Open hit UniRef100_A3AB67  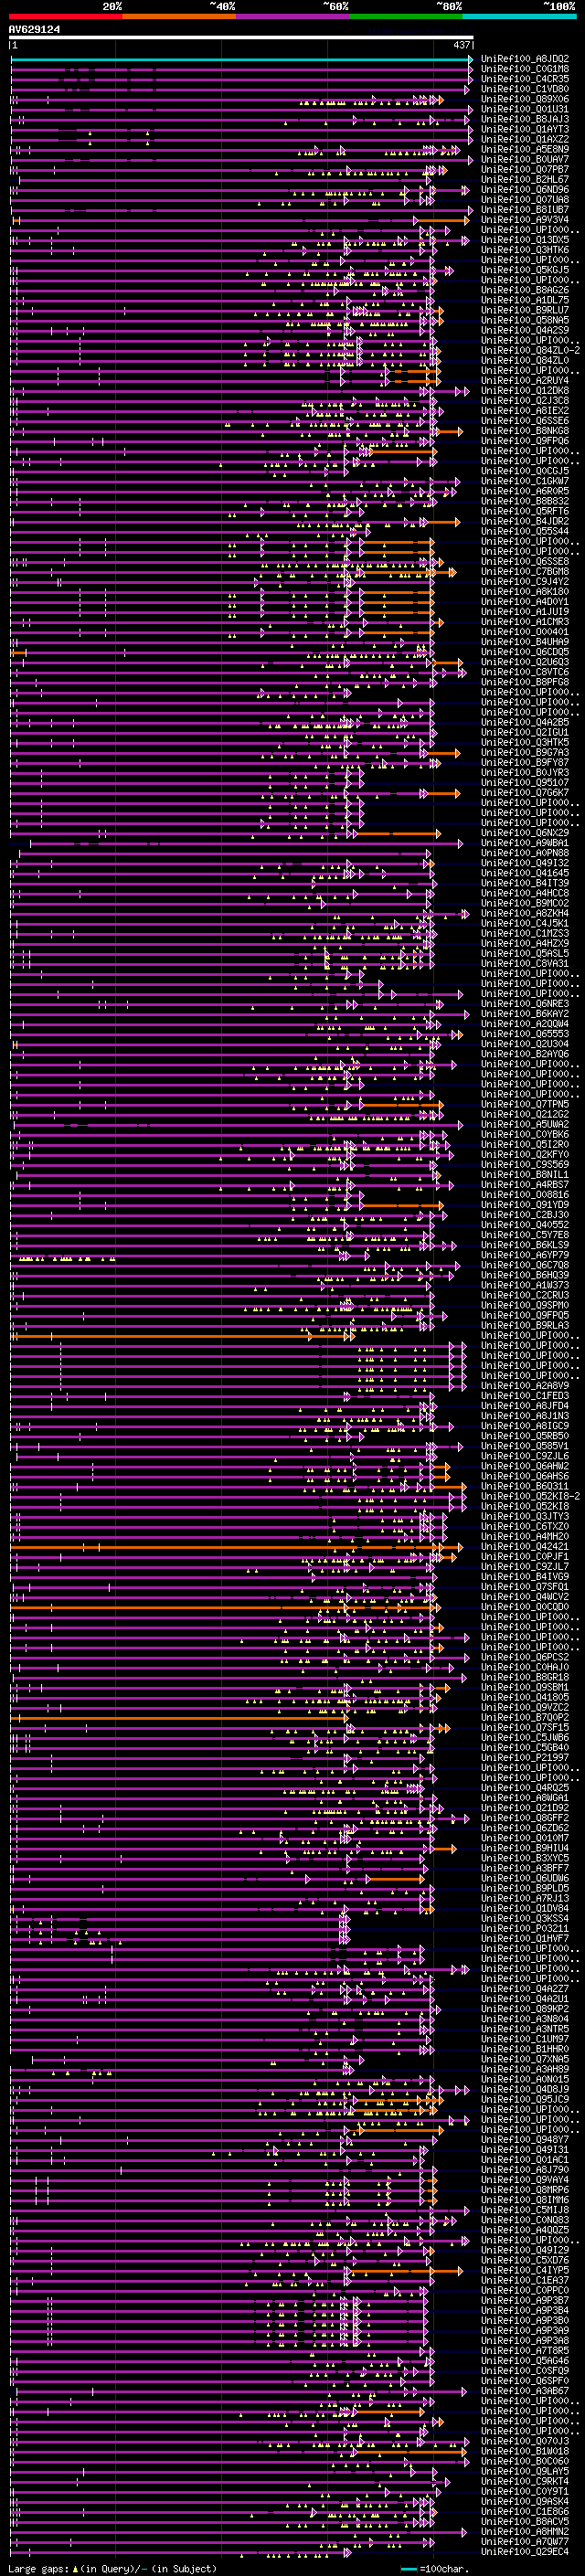[x=525, y=2391]
